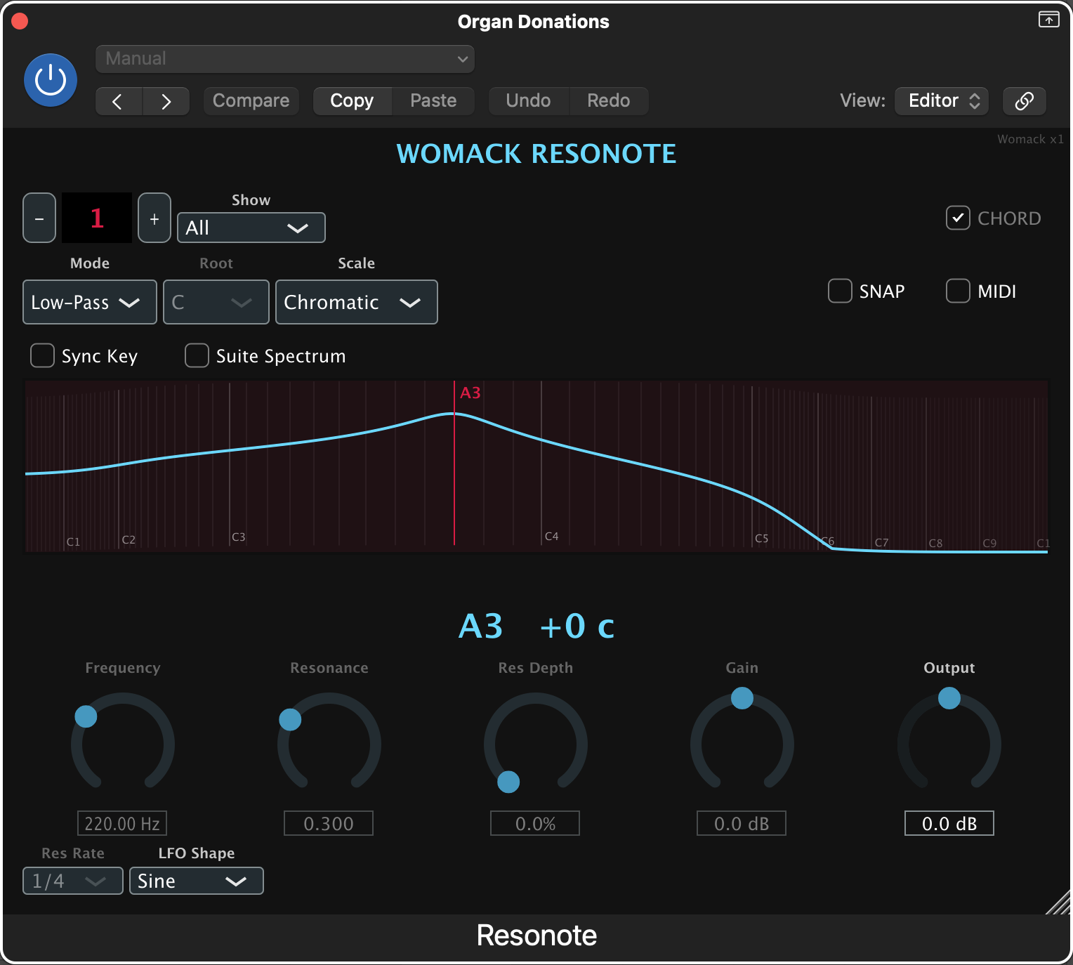
Task: Click the 0.0% Res Depth value field
Action: coord(535,823)
